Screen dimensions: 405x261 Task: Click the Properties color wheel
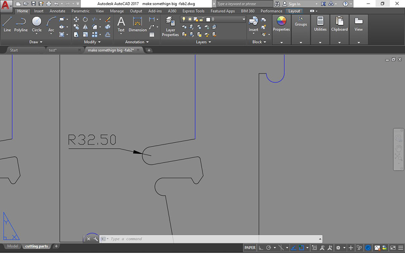click(x=281, y=21)
